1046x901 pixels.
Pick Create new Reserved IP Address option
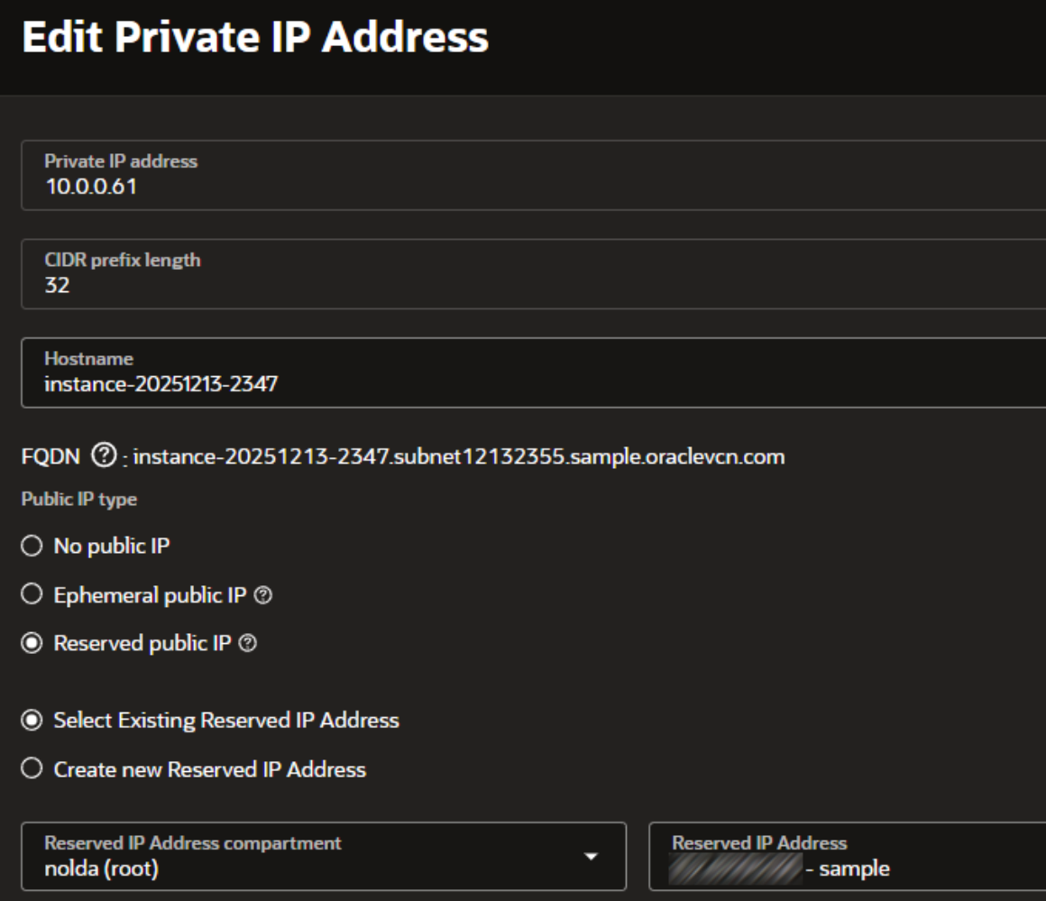32,768
